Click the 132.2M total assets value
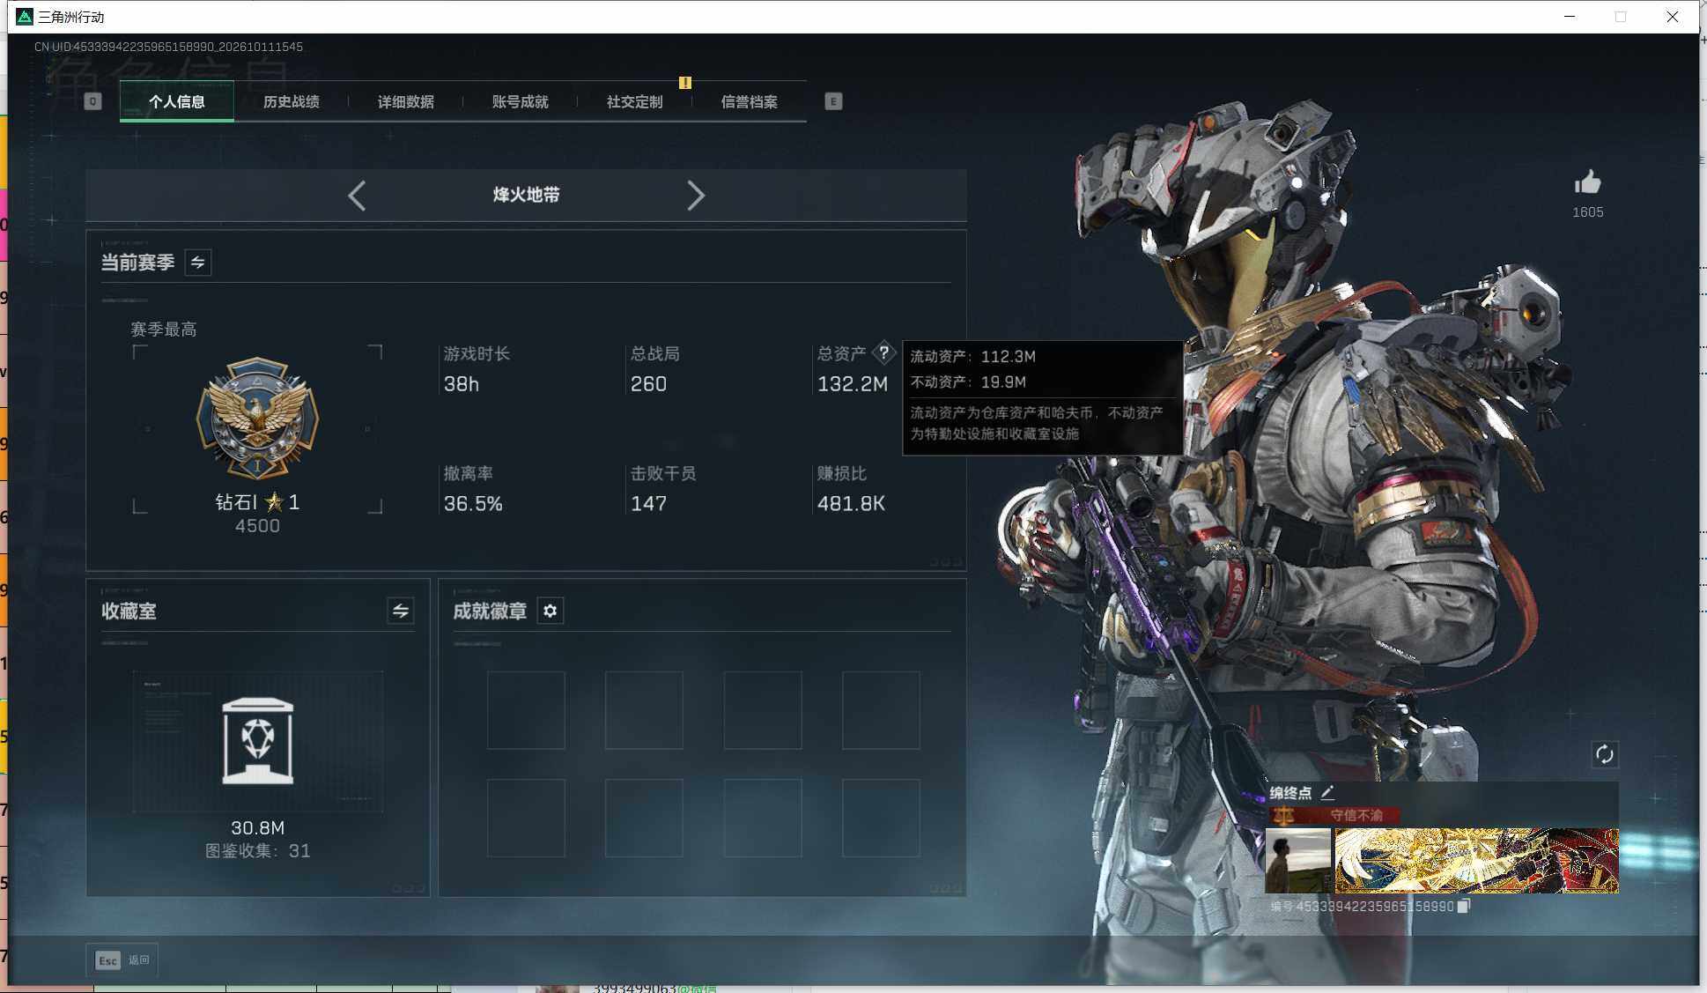Viewport: 1707px width, 993px height. [x=852, y=384]
